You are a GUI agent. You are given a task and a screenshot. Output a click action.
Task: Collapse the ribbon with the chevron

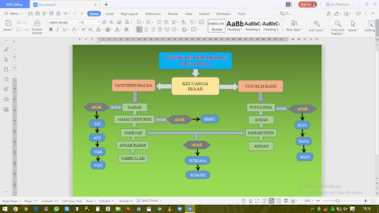pyautogui.click(x=372, y=14)
